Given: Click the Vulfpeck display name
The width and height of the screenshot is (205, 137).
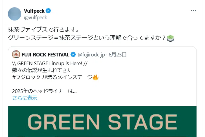Looking at the screenshot, I should coord(34,11).
